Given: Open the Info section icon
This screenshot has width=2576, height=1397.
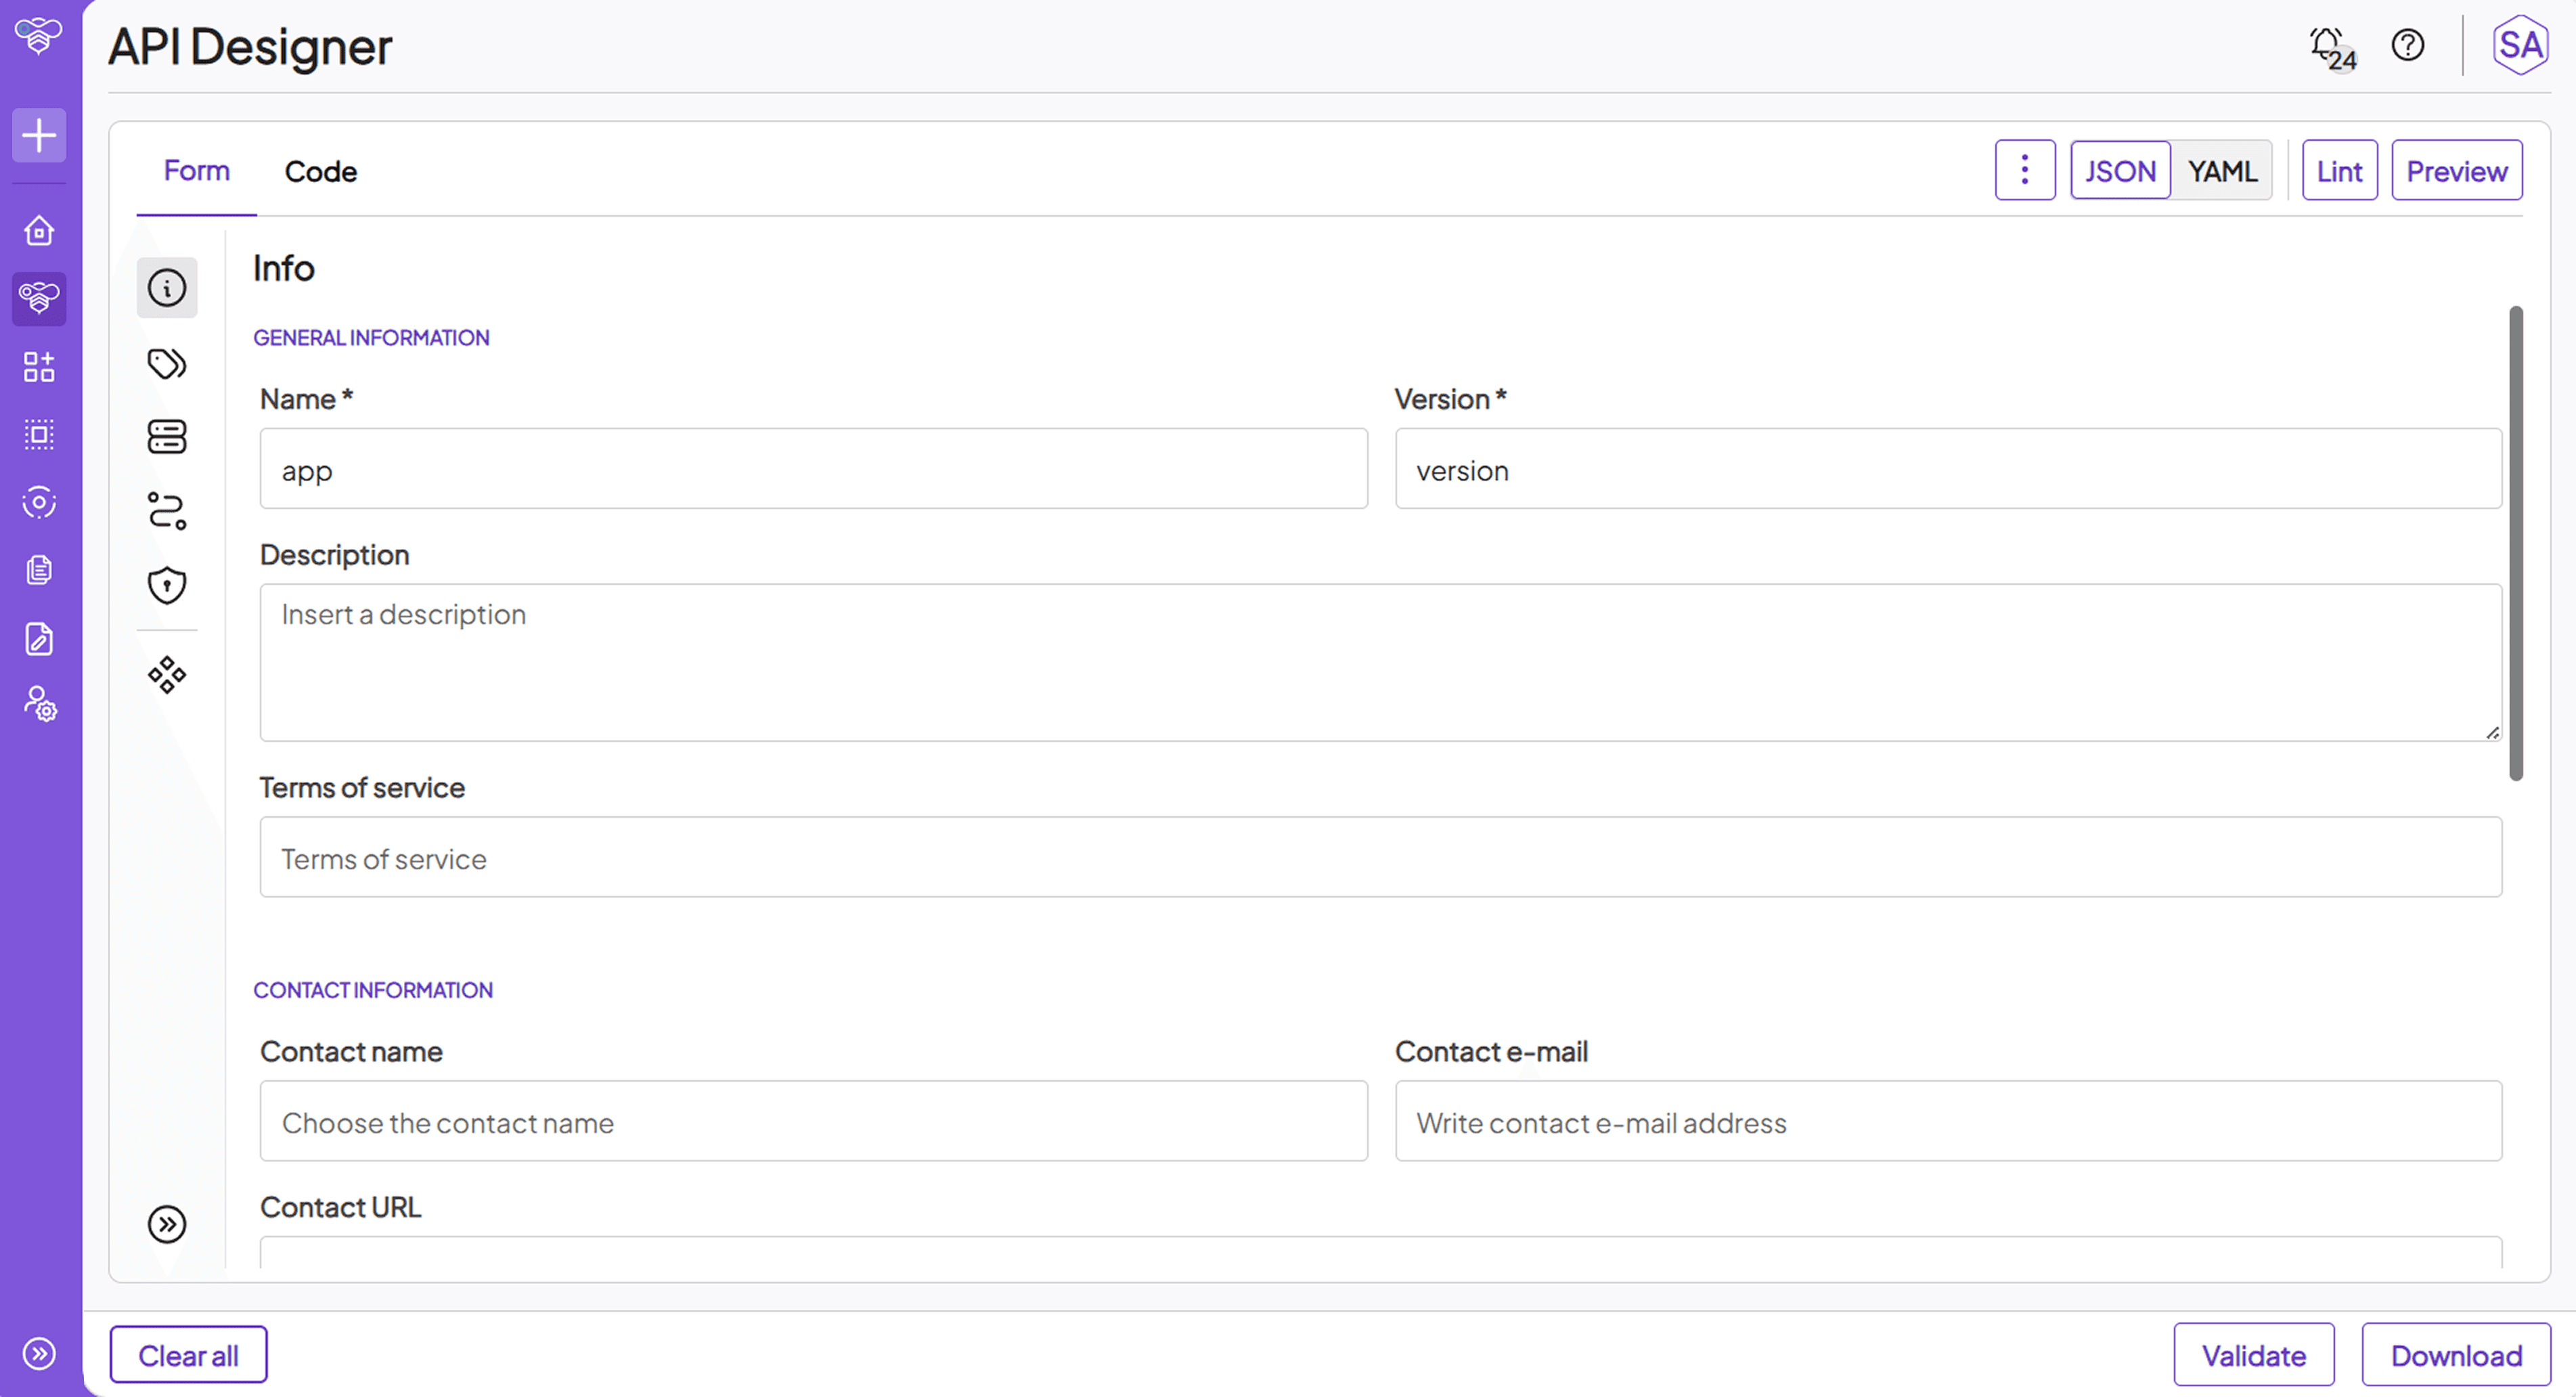Looking at the screenshot, I should (167, 288).
